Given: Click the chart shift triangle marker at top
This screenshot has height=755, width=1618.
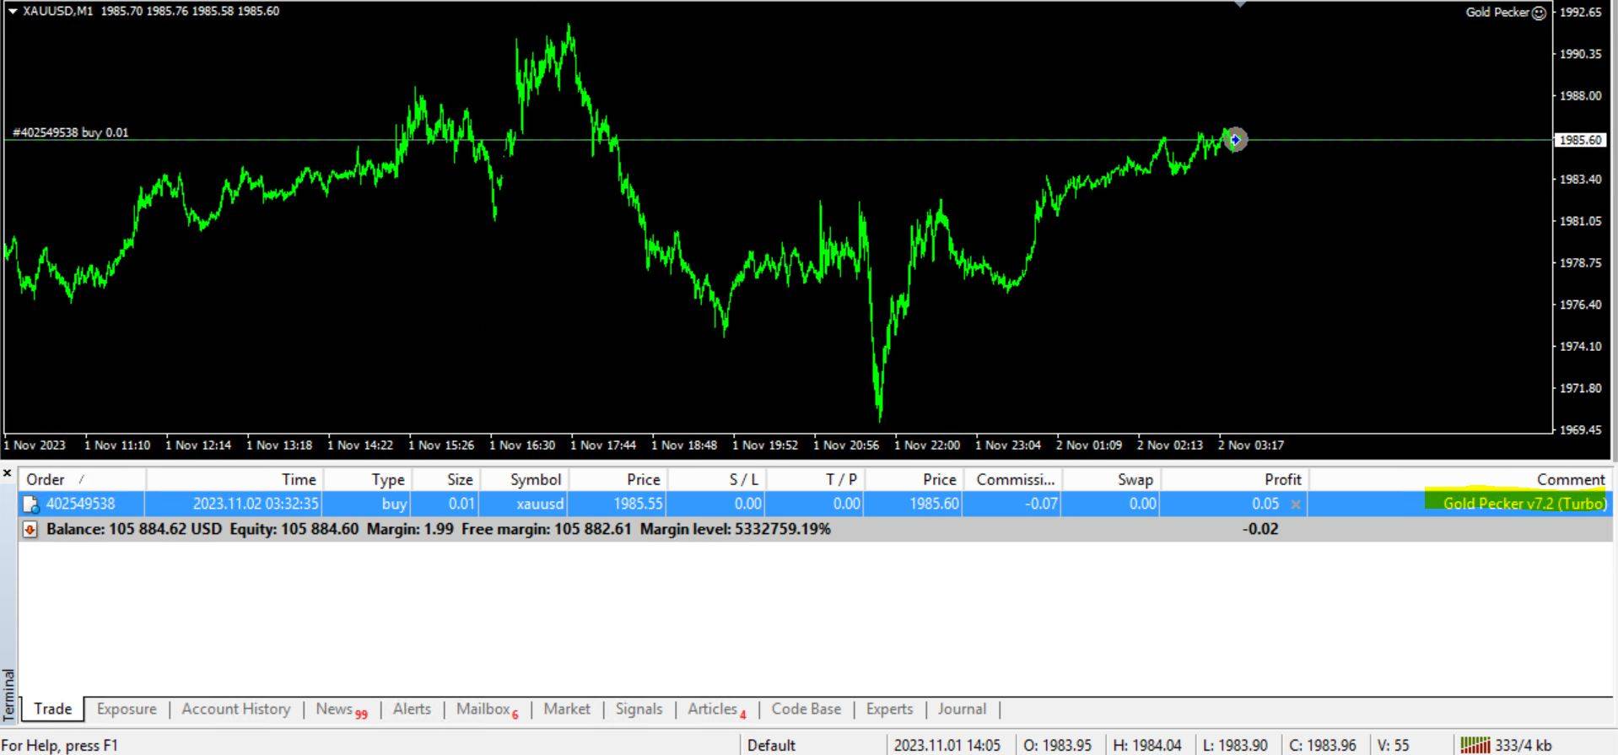Looking at the screenshot, I should tap(1240, 4).
